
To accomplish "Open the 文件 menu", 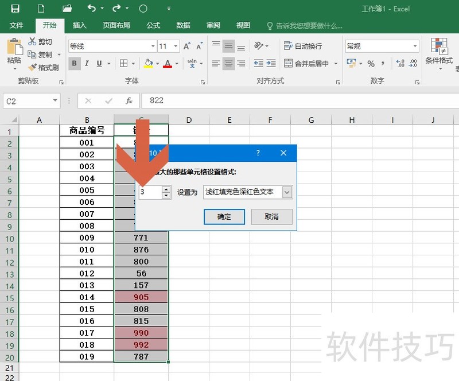I will [x=17, y=25].
